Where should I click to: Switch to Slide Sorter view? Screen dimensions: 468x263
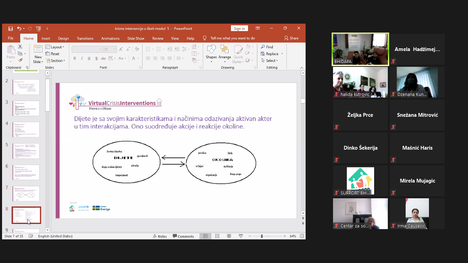click(217, 236)
